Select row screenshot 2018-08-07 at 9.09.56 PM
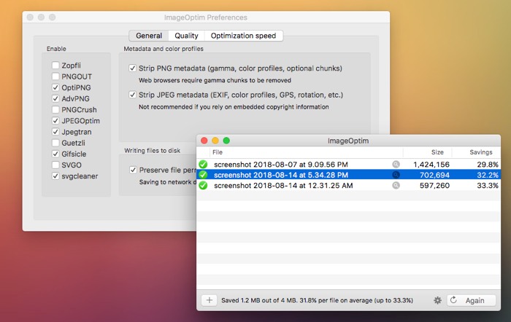The image size is (511, 322). coord(348,164)
